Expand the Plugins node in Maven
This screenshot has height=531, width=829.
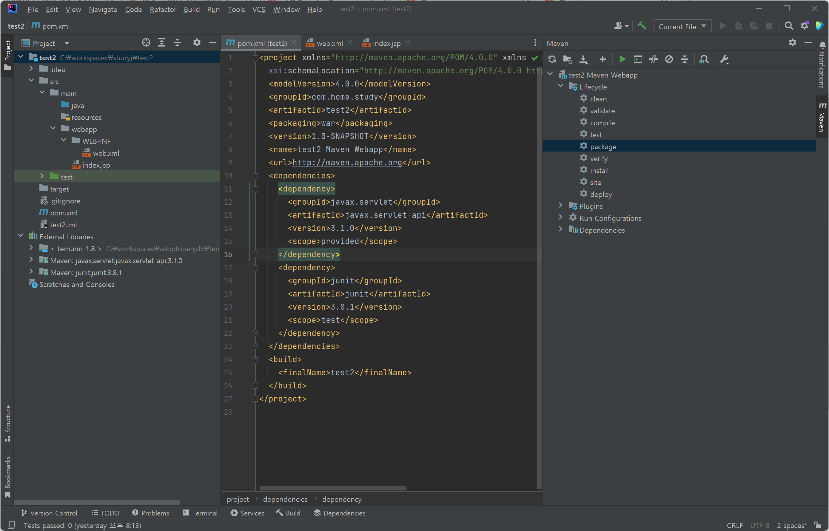click(x=561, y=206)
